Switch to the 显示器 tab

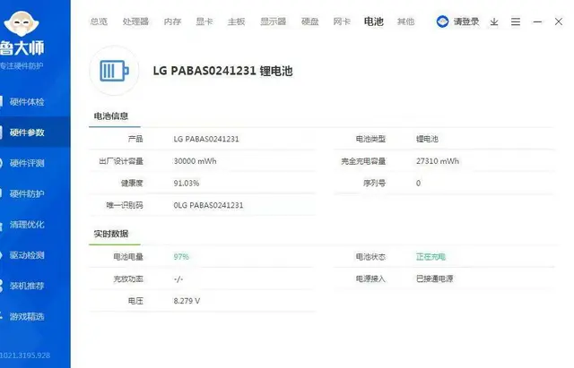[x=273, y=21]
